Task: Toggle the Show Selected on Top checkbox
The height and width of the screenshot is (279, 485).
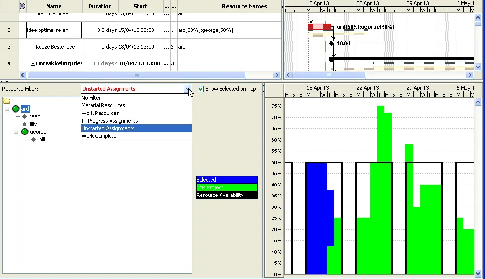Action: pyautogui.click(x=201, y=89)
